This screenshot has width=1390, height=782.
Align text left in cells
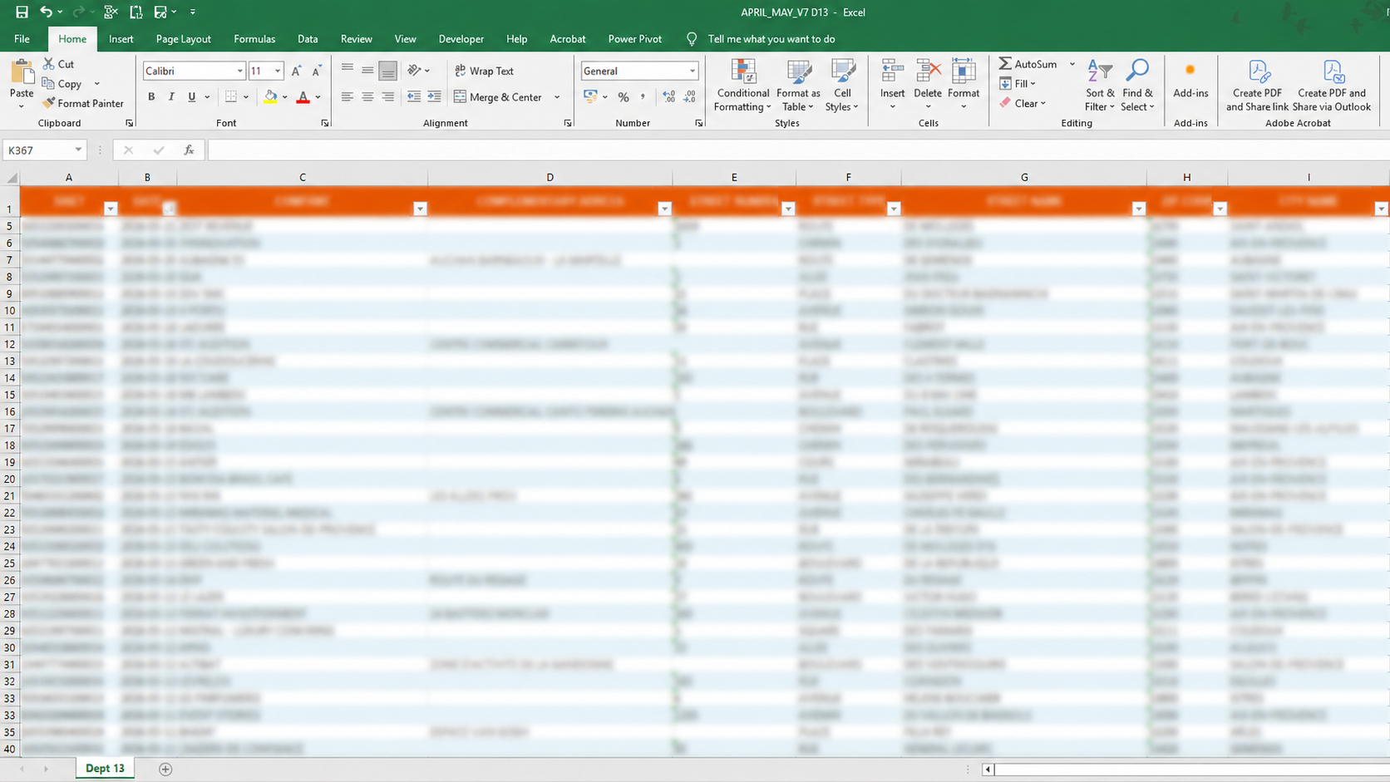tap(347, 97)
